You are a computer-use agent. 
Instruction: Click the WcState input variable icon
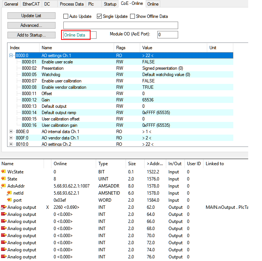click(3, 172)
